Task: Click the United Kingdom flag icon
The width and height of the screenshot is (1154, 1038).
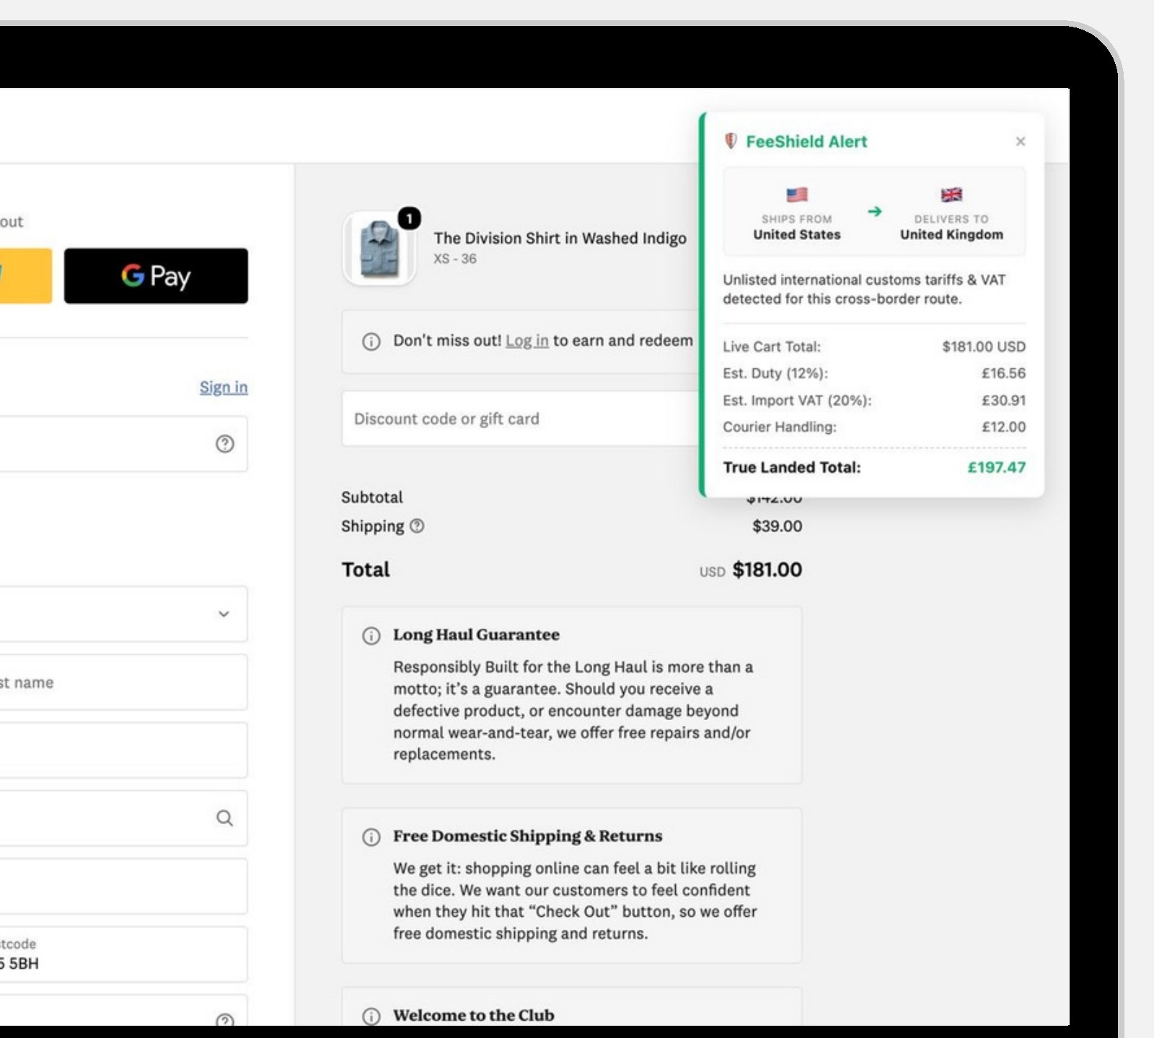Action: (x=951, y=195)
